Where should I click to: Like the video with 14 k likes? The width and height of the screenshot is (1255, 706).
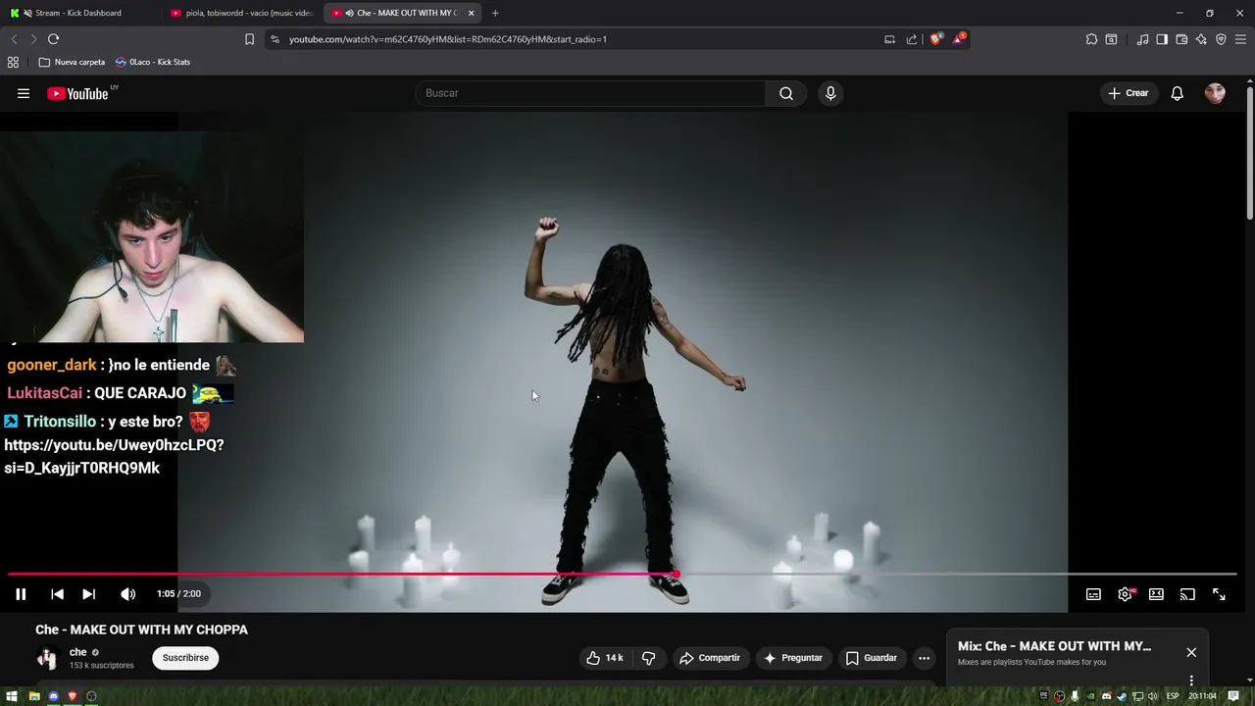(x=604, y=658)
